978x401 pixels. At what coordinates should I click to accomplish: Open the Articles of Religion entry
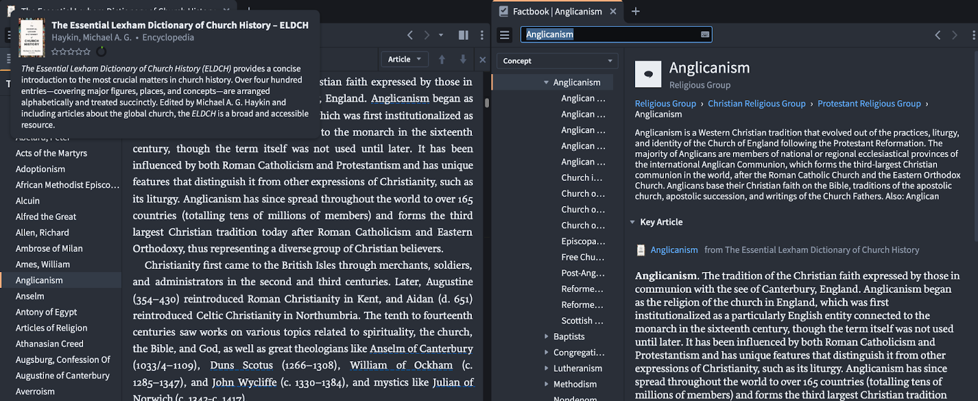click(x=51, y=328)
